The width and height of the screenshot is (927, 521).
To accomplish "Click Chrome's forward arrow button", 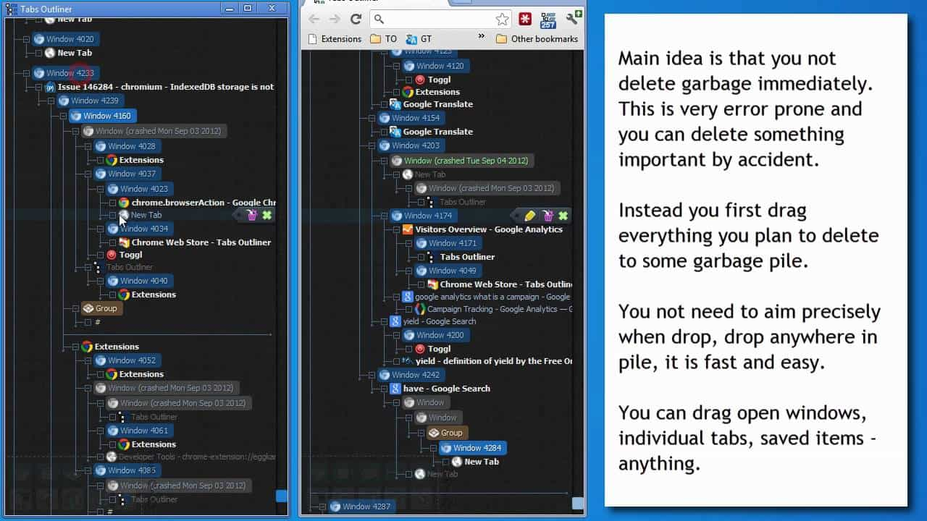I will coord(334,20).
